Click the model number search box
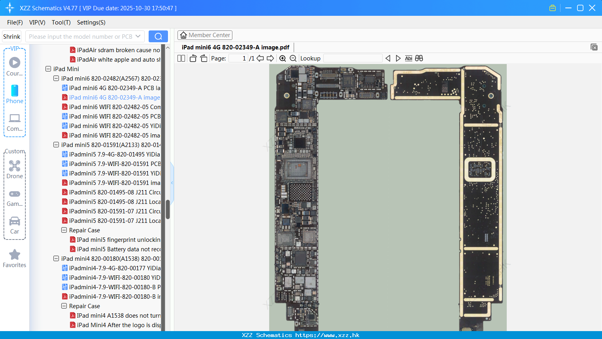The image size is (602, 339). pyautogui.click(x=80, y=36)
